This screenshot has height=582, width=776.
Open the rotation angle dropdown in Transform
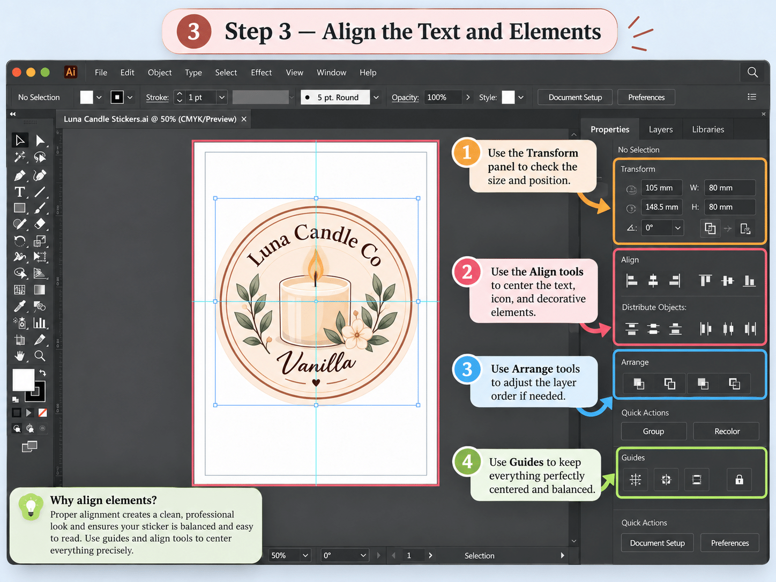(x=678, y=228)
